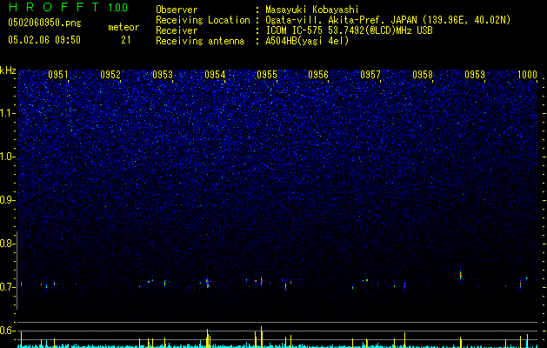
Task: Click the meteor count value 21
Action: [126, 40]
